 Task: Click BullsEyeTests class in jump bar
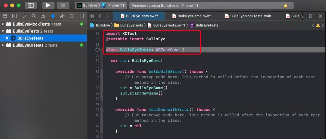tap(204, 25)
